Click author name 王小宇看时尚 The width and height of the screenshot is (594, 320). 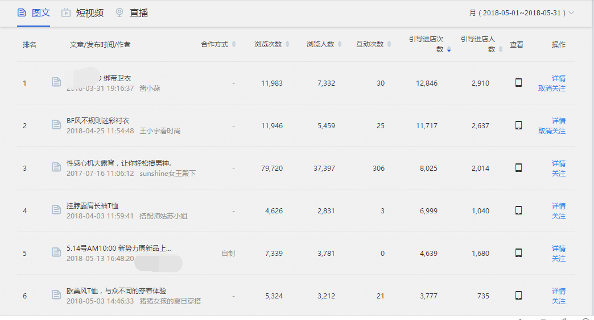(160, 131)
